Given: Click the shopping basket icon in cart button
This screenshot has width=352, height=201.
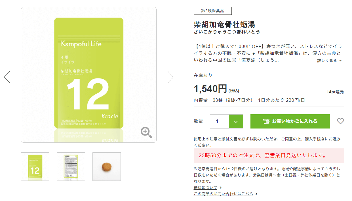Looking at the screenshot, I should click(266, 121).
